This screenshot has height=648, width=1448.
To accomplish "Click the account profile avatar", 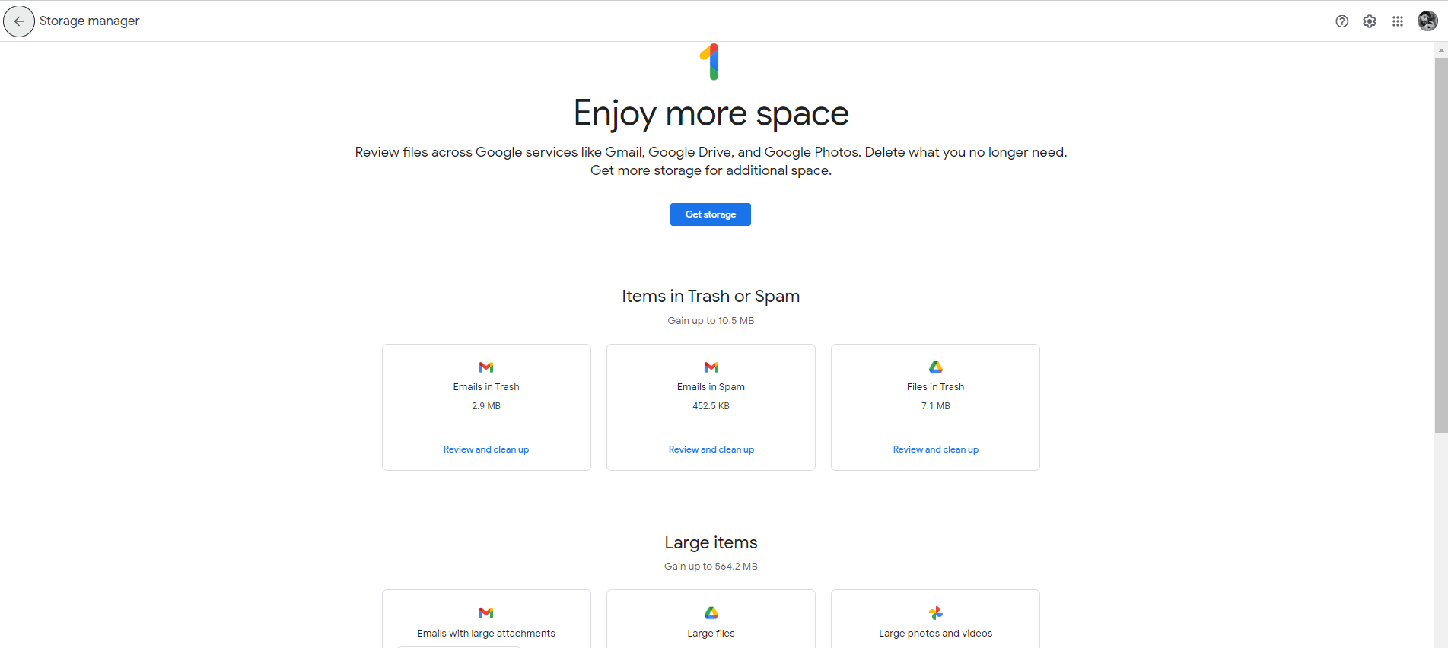I will (x=1427, y=21).
